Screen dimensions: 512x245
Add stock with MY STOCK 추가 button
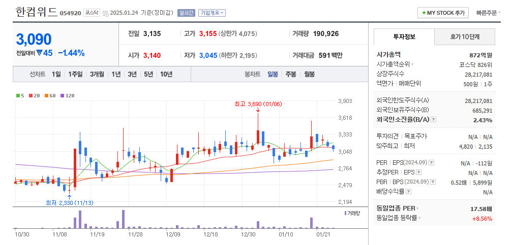tap(443, 13)
